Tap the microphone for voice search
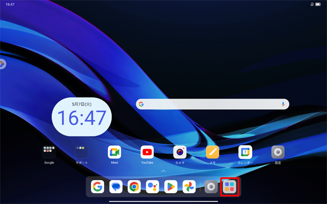The height and width of the screenshot is (204, 327). [x=283, y=104]
